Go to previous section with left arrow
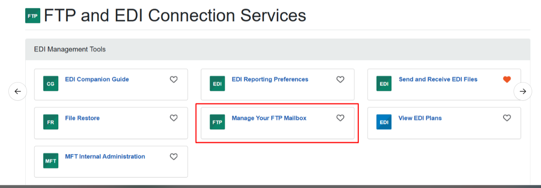 (x=18, y=91)
